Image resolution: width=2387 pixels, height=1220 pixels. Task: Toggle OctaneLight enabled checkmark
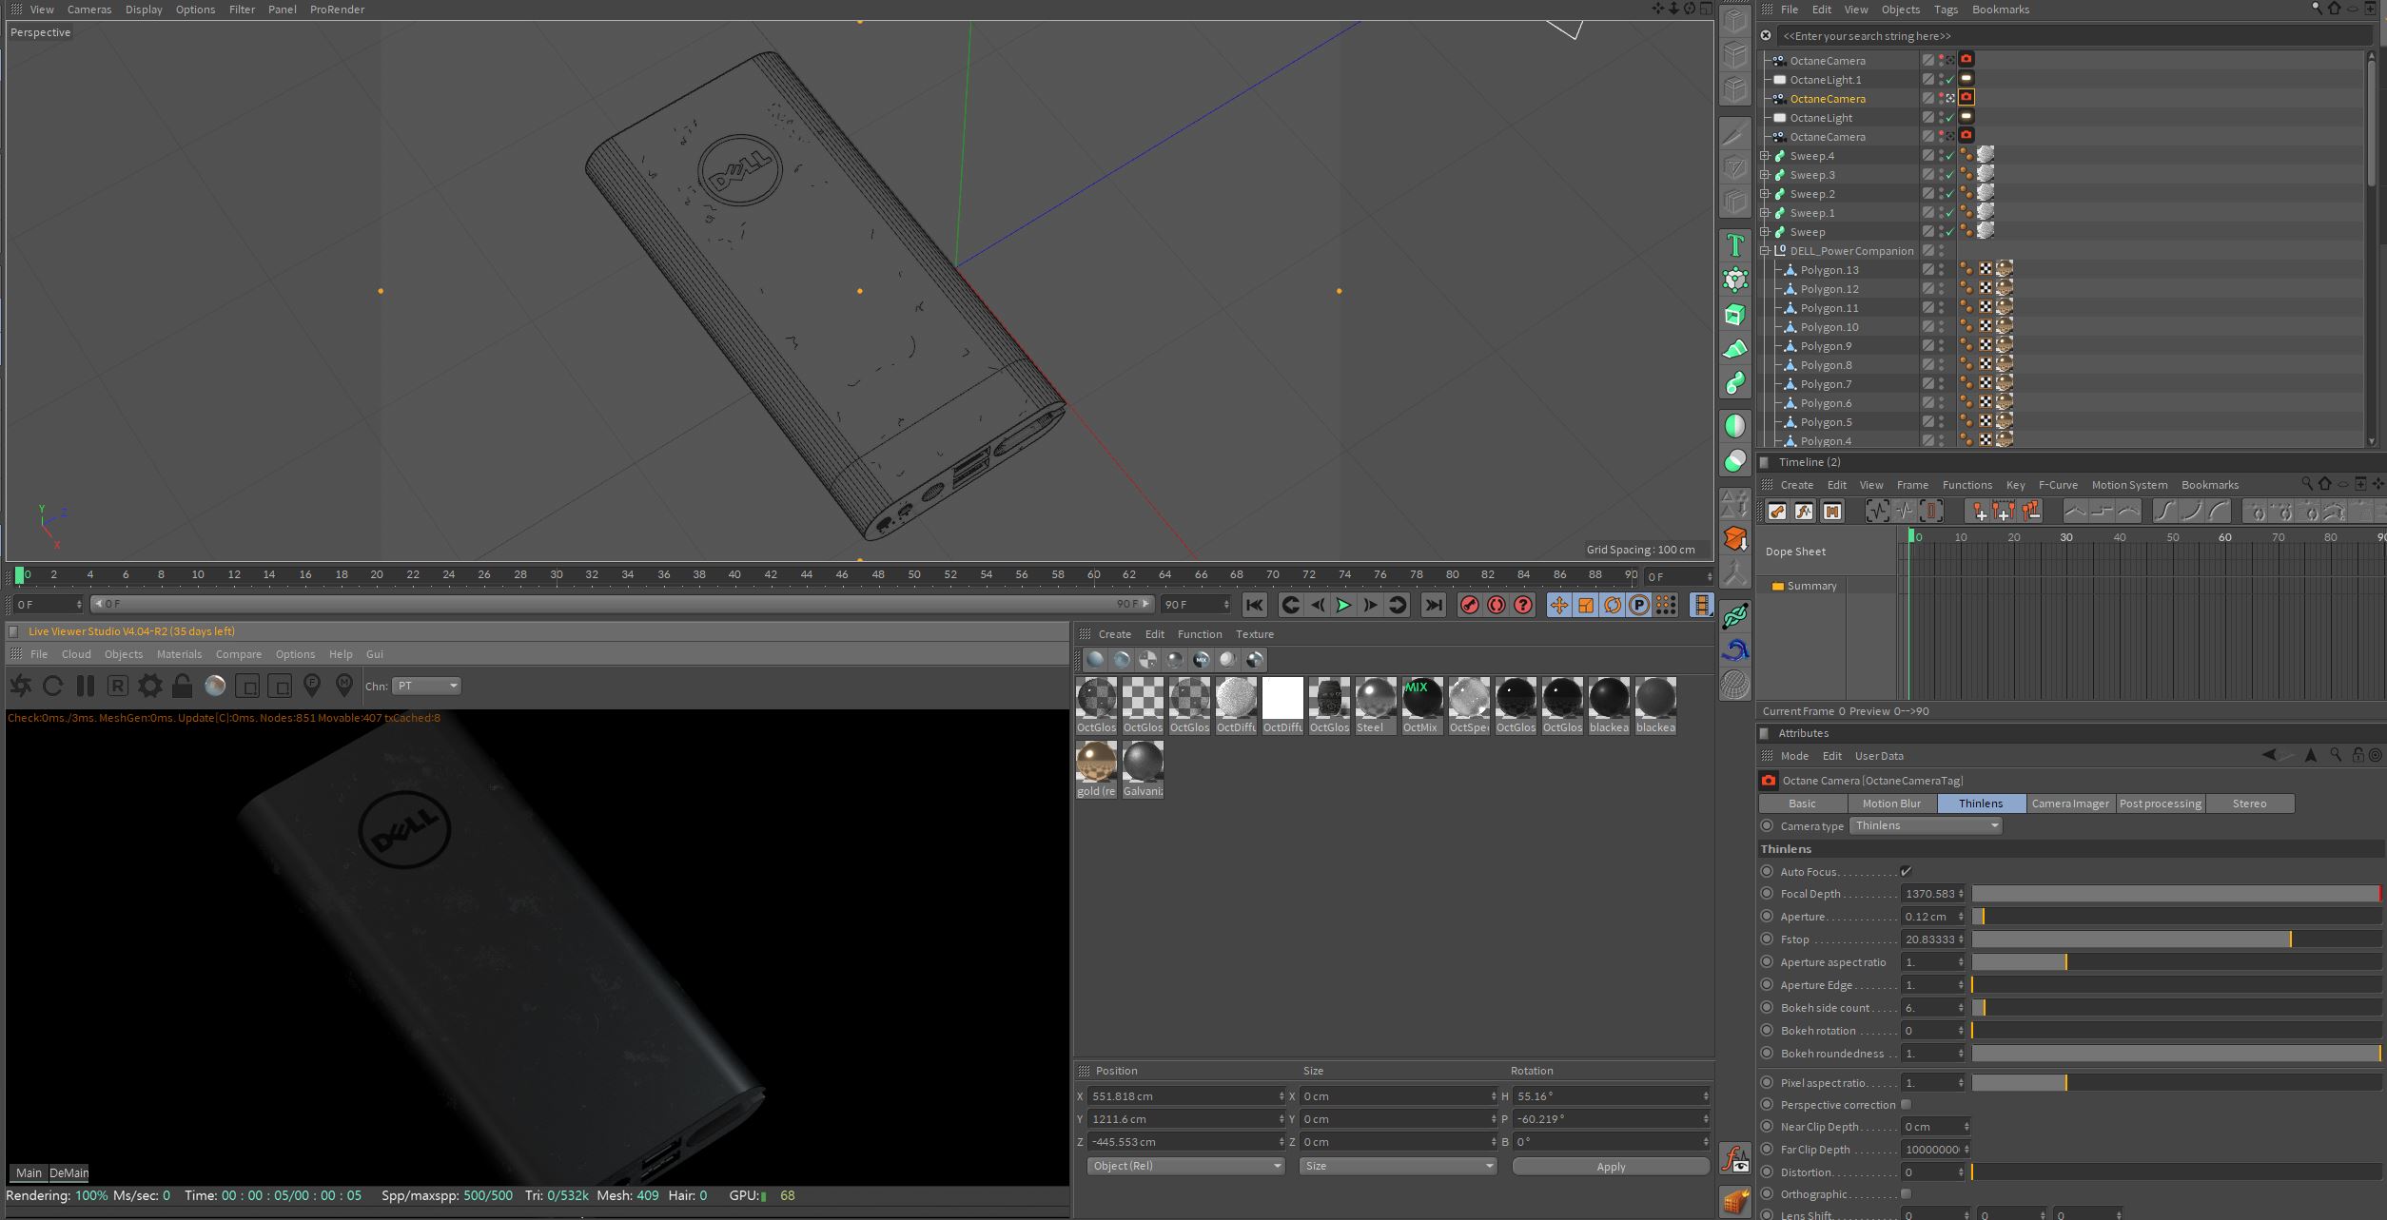[x=1949, y=118]
